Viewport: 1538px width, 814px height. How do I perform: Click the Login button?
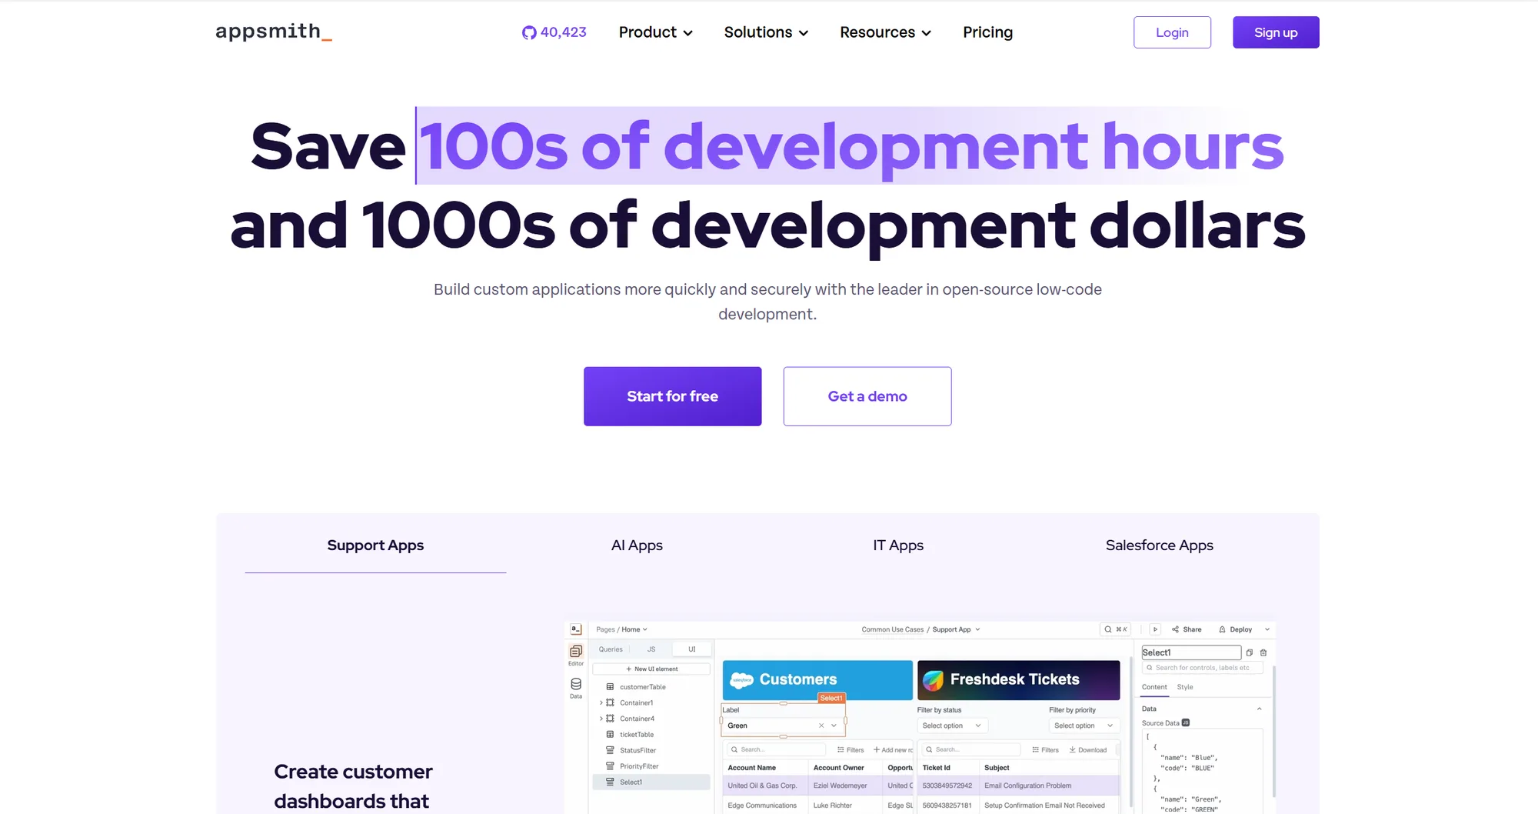[x=1172, y=32]
